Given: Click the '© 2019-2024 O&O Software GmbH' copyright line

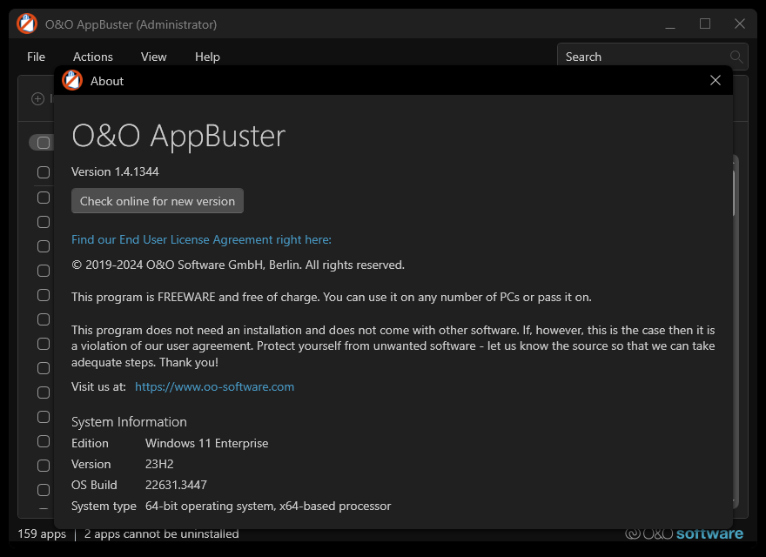Looking at the screenshot, I should click(238, 265).
